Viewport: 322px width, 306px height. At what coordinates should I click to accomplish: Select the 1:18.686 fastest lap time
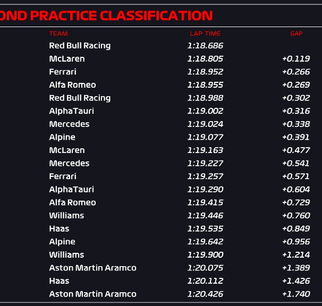point(205,46)
